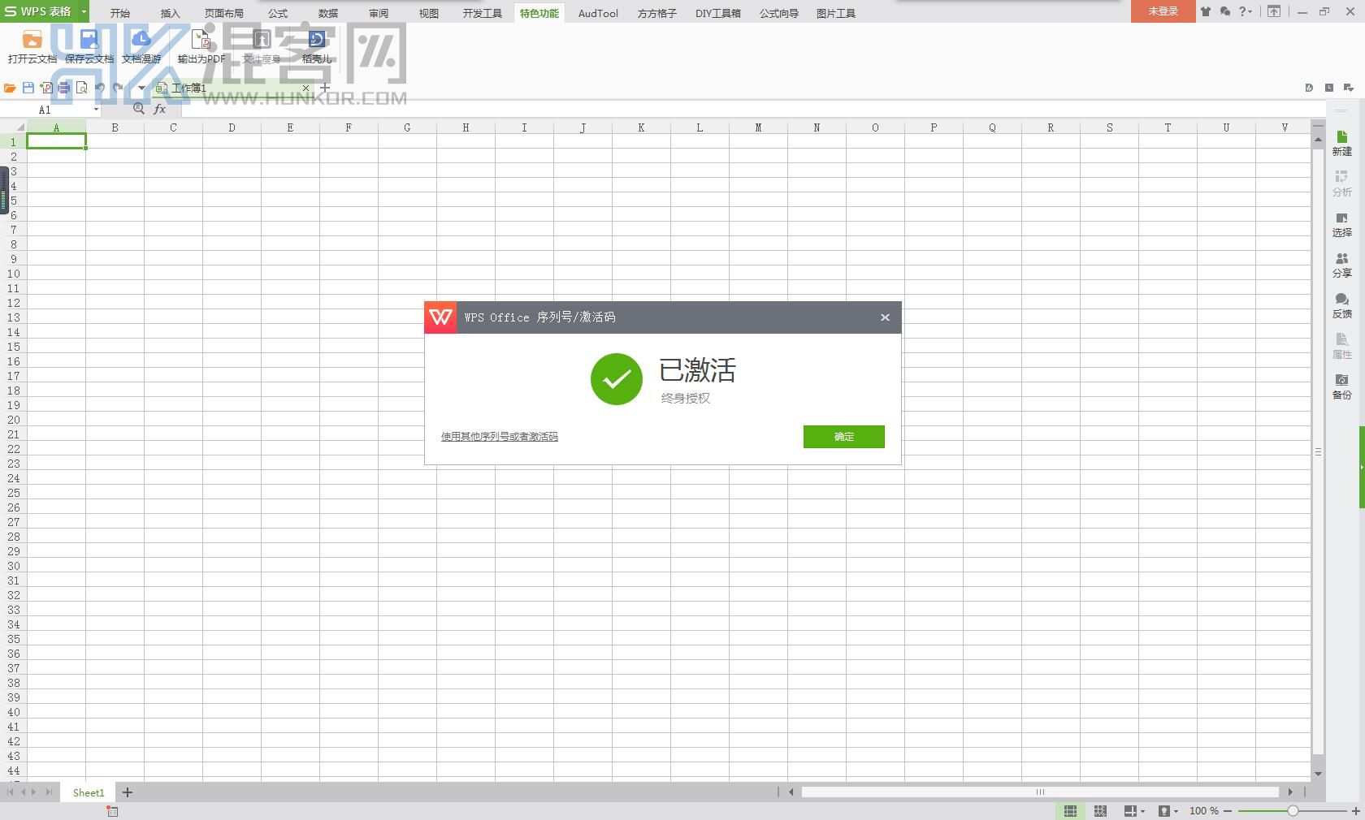Screen dimensions: 1365x820
Task: Click the print icon in quick toolbar
Action: pyautogui.click(x=64, y=88)
